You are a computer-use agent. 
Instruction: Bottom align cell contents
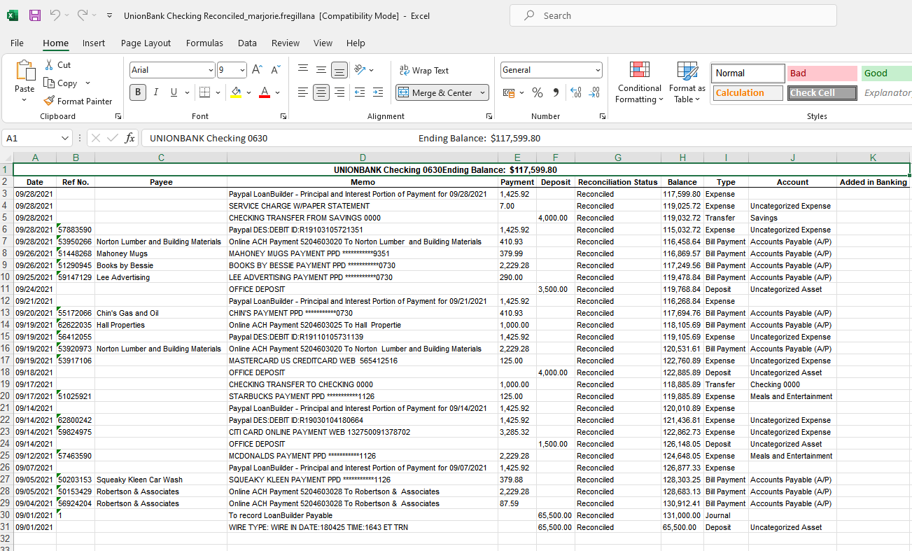tap(339, 70)
